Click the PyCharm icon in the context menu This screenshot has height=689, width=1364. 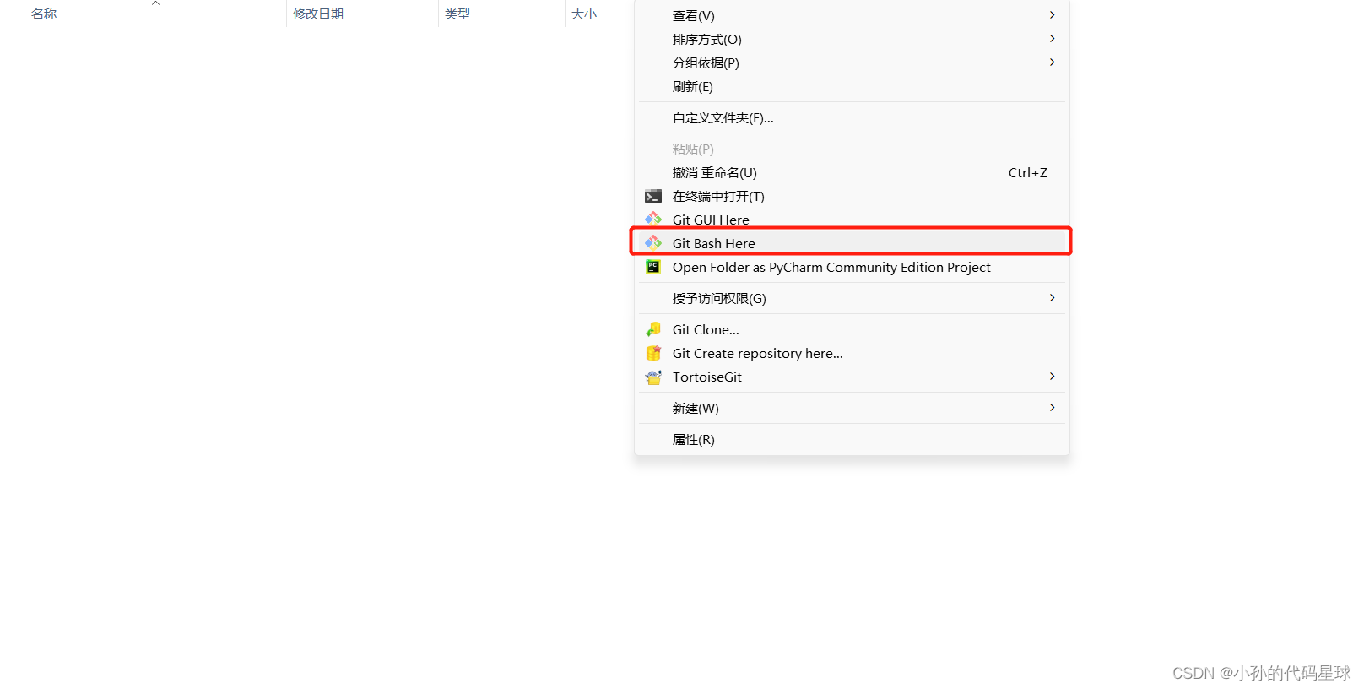(x=653, y=267)
